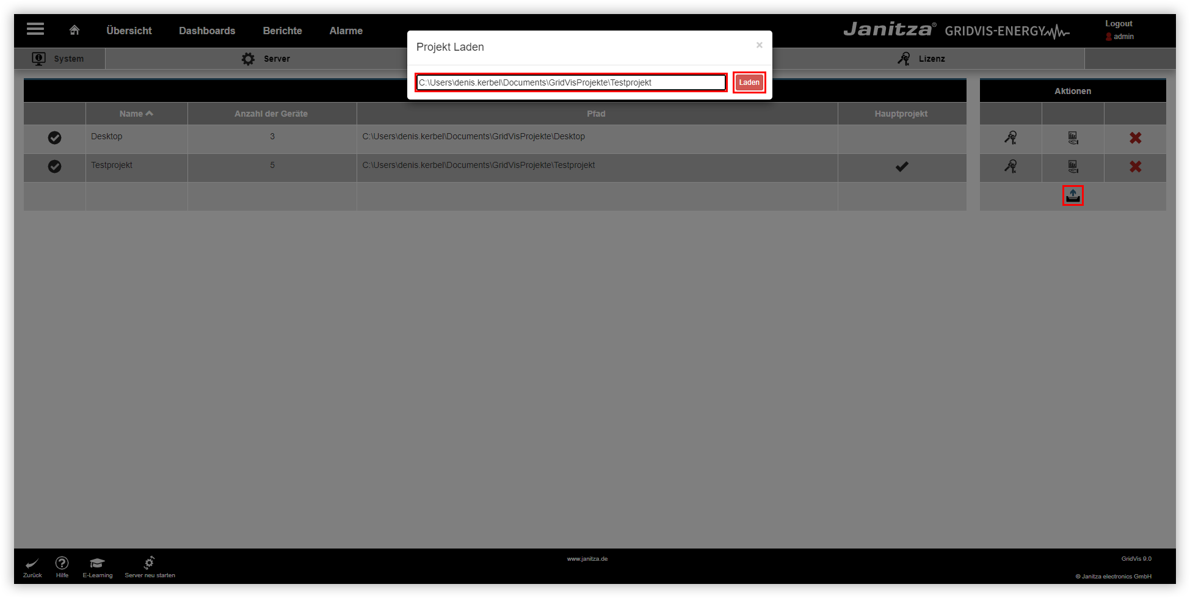Delete the Desktop project via the red X
1190x598 pixels.
(1135, 138)
